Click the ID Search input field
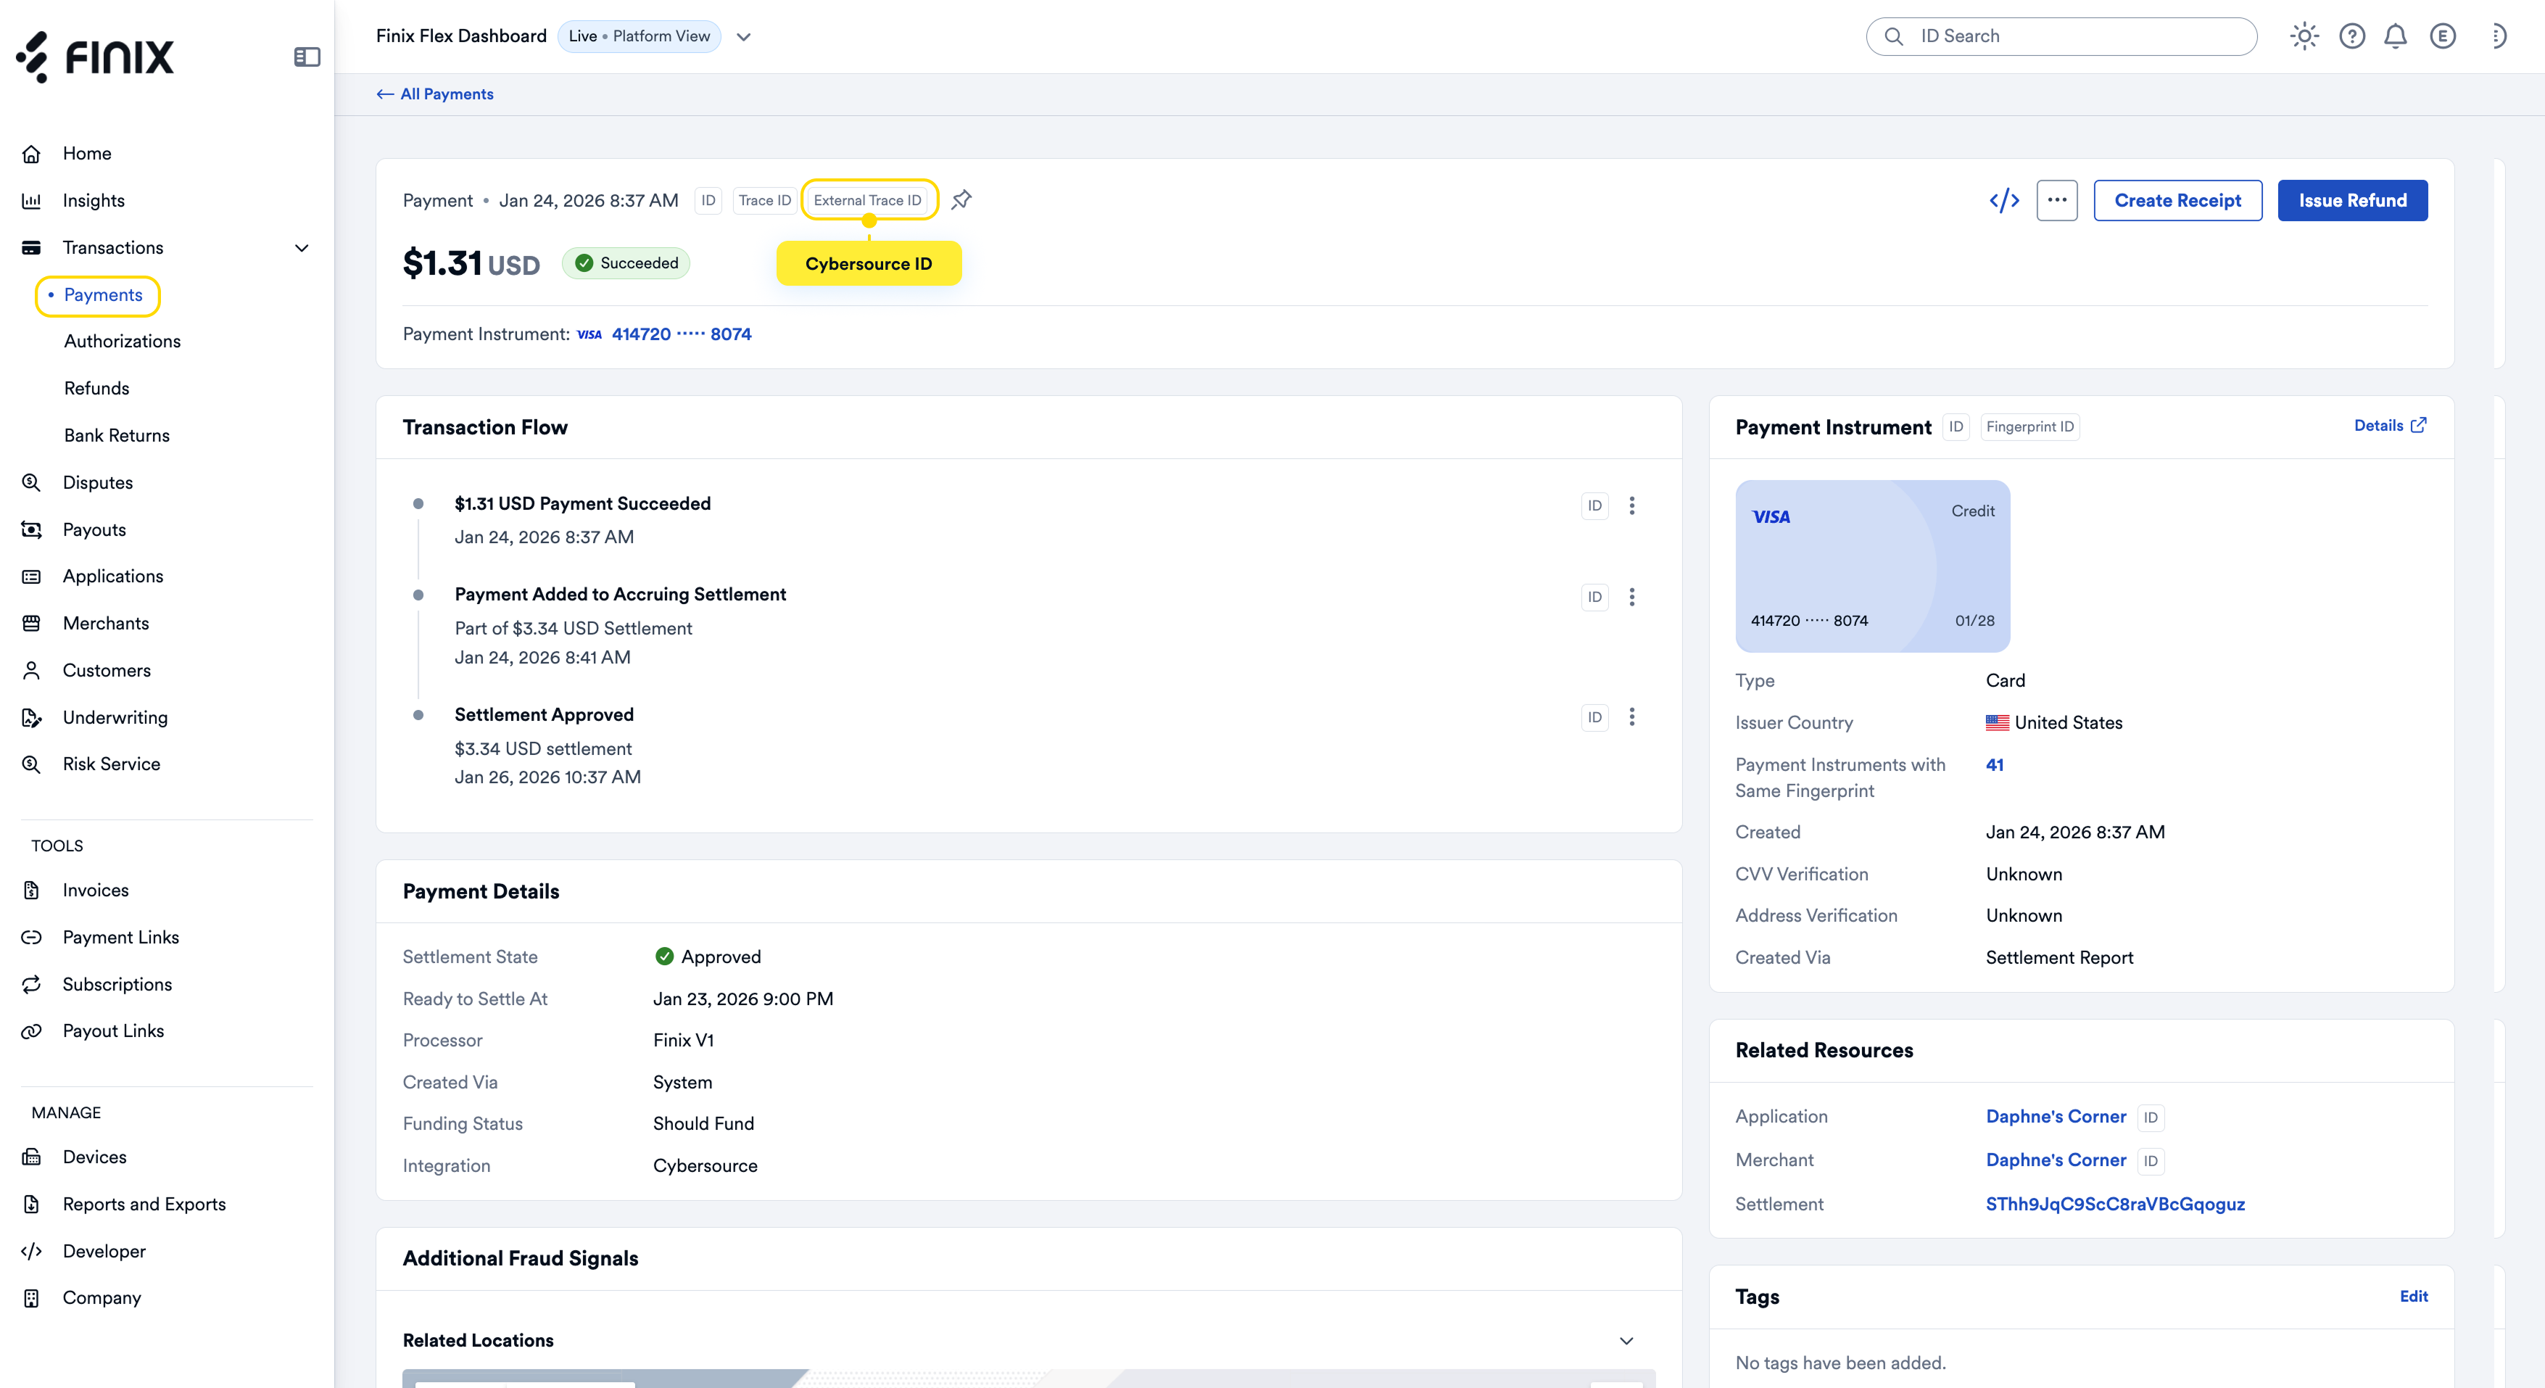2545x1388 pixels. (x=2061, y=36)
